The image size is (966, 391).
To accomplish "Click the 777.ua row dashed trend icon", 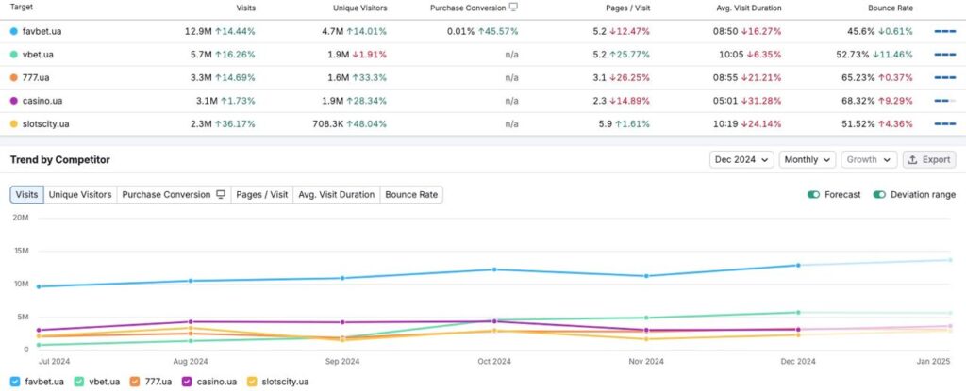I will [x=944, y=77].
